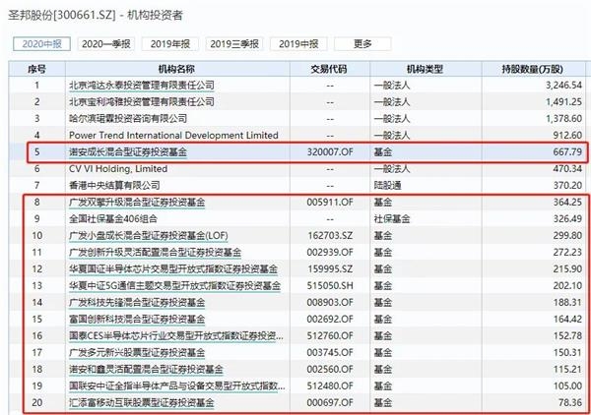Open 富国创新科技混合型证券投资基金 link
The height and width of the screenshot is (415, 591).
point(137,319)
